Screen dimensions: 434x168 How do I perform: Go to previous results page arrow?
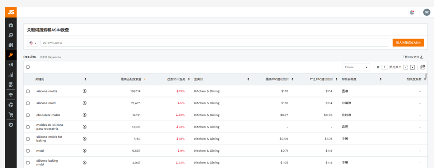pos(406,67)
